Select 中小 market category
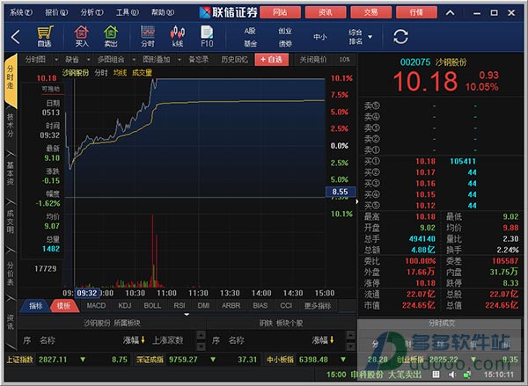The width and height of the screenshot is (528, 386). (x=320, y=37)
